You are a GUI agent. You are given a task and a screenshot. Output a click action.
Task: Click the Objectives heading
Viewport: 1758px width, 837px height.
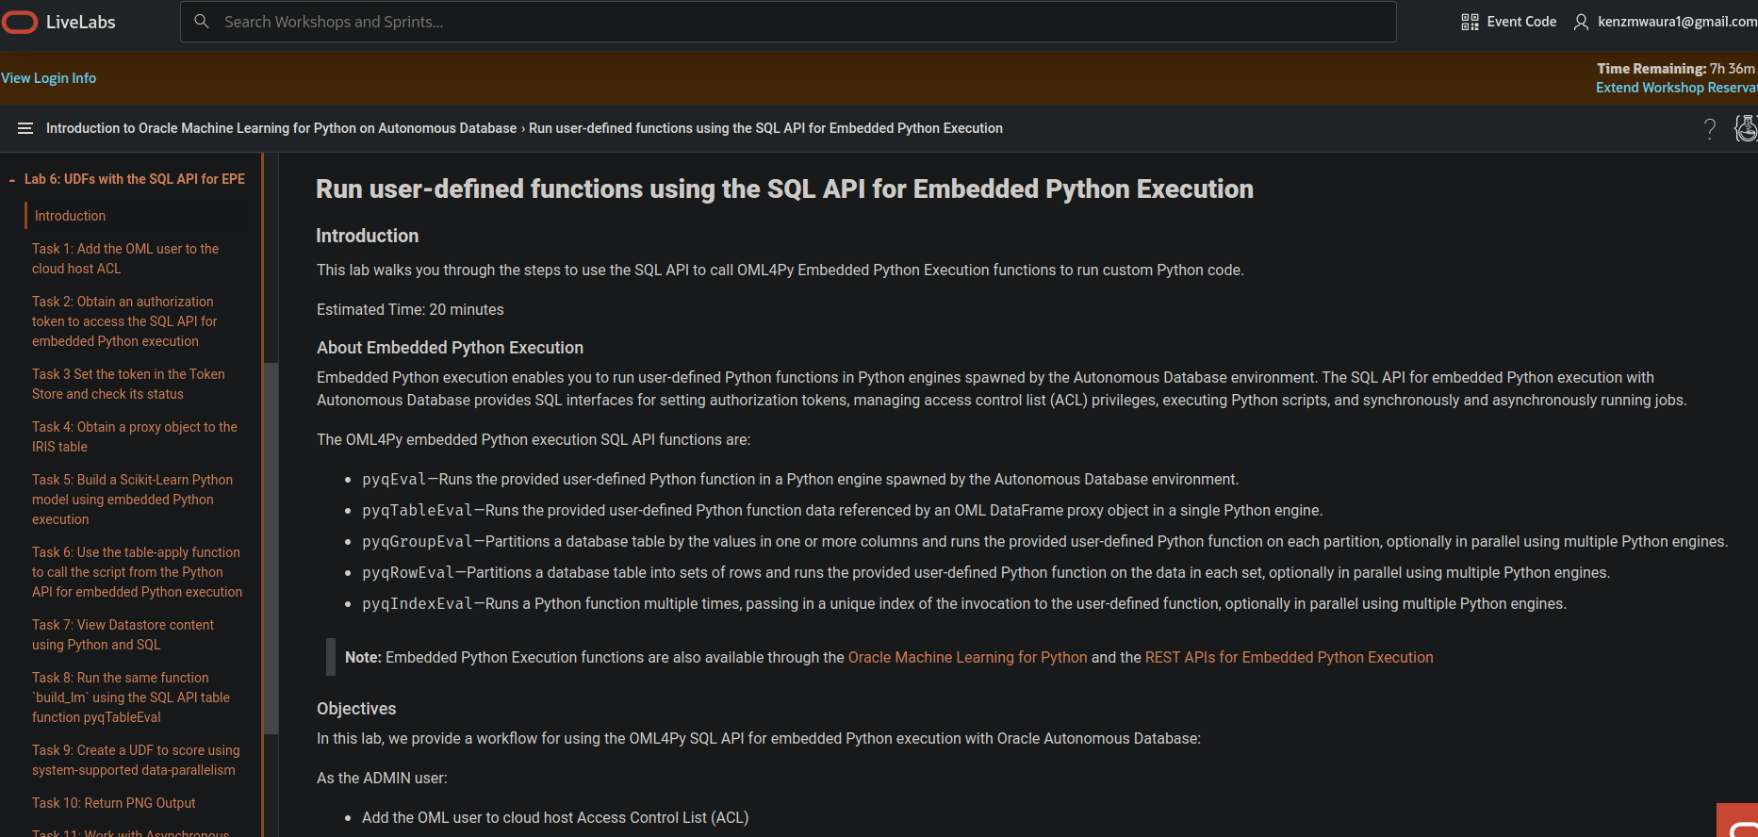[x=356, y=709]
